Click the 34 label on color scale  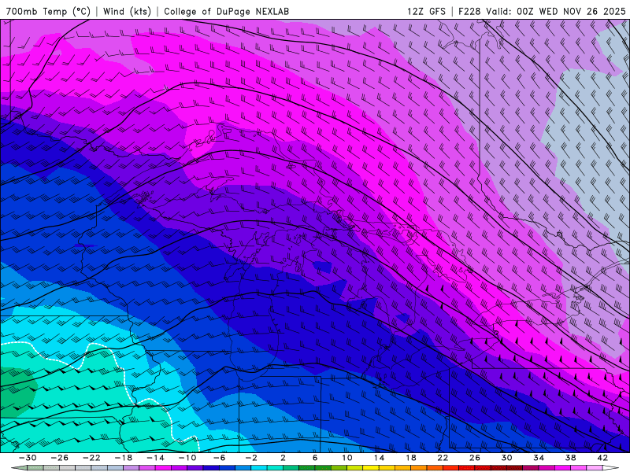(x=539, y=458)
